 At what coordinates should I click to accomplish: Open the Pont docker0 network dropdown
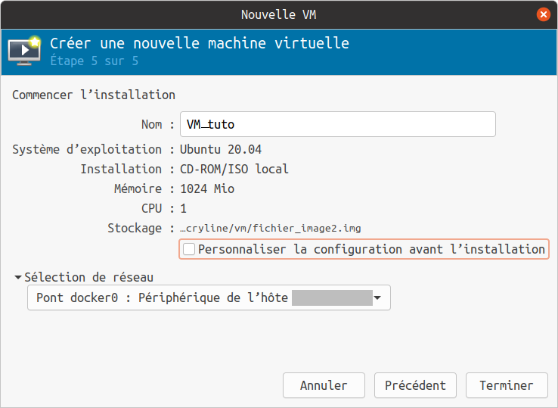pos(208,297)
